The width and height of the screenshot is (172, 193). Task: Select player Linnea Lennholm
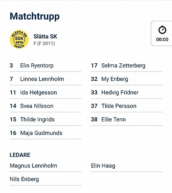tap(45, 79)
